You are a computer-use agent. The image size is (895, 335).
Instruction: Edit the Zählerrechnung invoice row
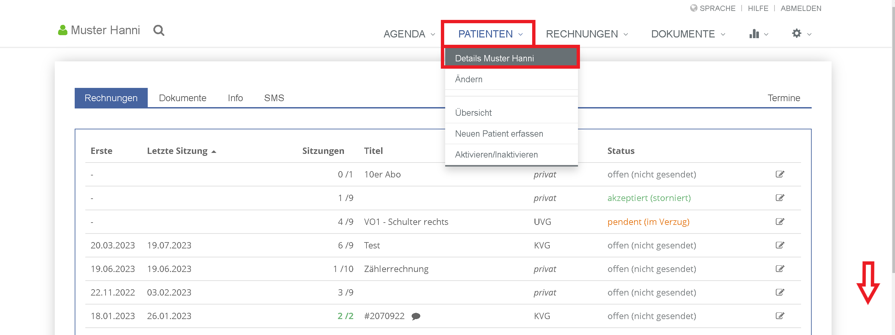tap(780, 269)
